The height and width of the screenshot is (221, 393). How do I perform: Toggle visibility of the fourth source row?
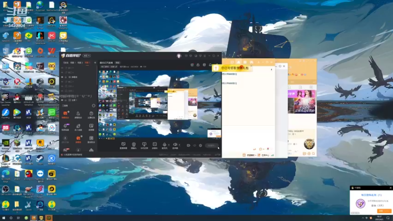click(x=62, y=82)
